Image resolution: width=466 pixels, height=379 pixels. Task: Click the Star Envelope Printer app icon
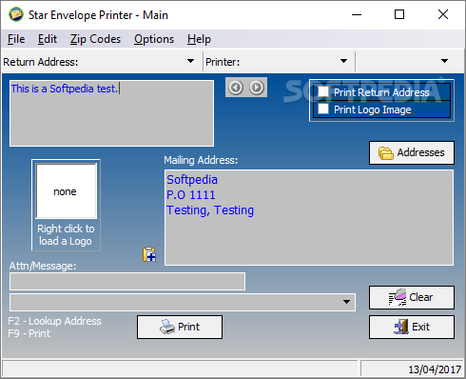click(x=16, y=14)
